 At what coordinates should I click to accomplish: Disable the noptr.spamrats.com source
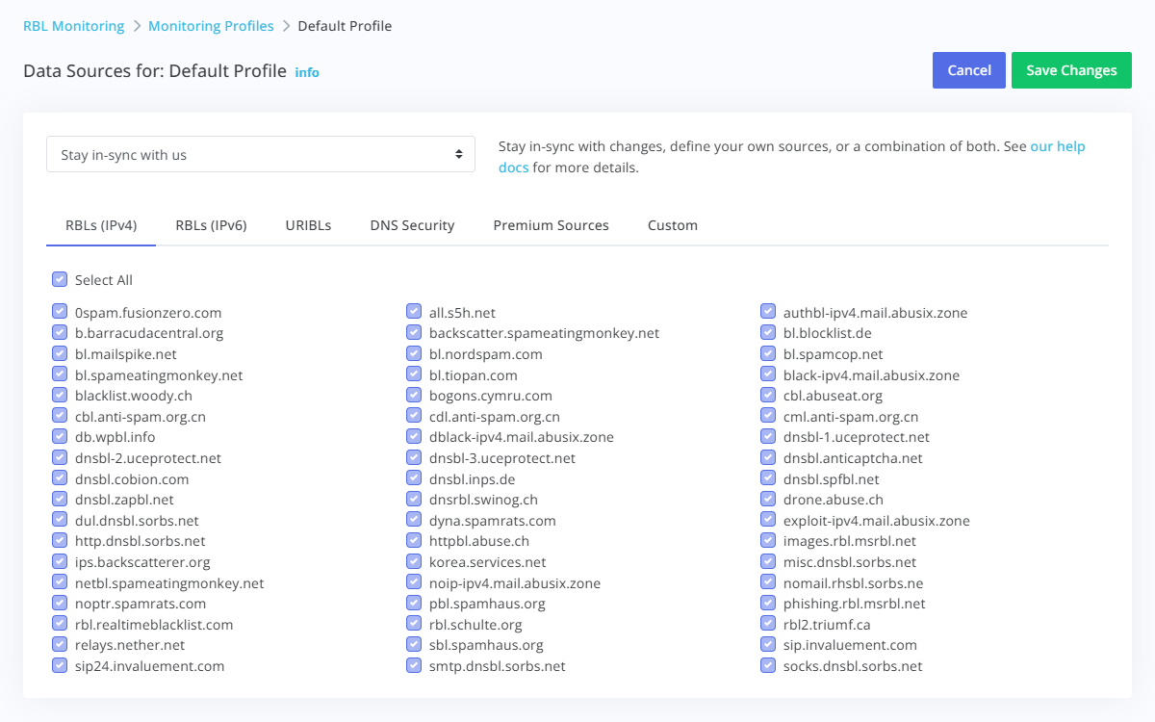[x=60, y=603]
